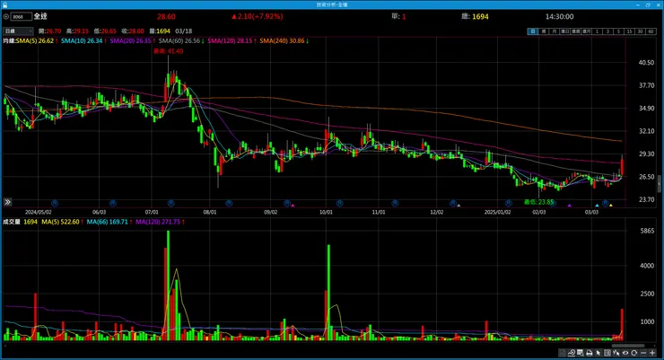Click the horizontal chart scrollbar thumb
Viewport: 664px width, 360px height.
pos(628,346)
